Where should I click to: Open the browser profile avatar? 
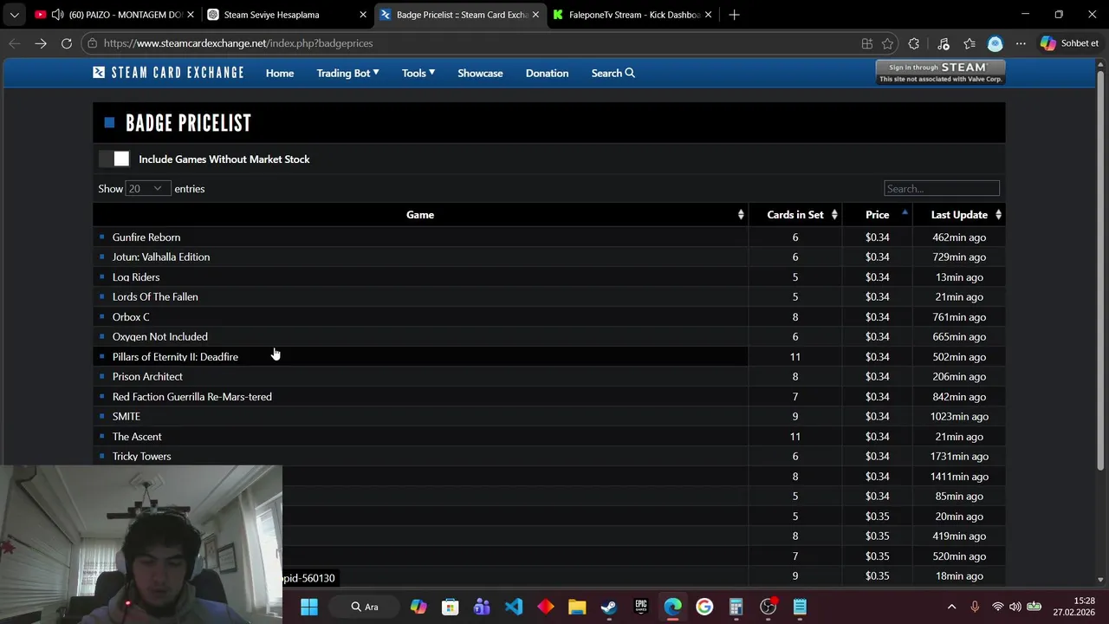(995, 43)
